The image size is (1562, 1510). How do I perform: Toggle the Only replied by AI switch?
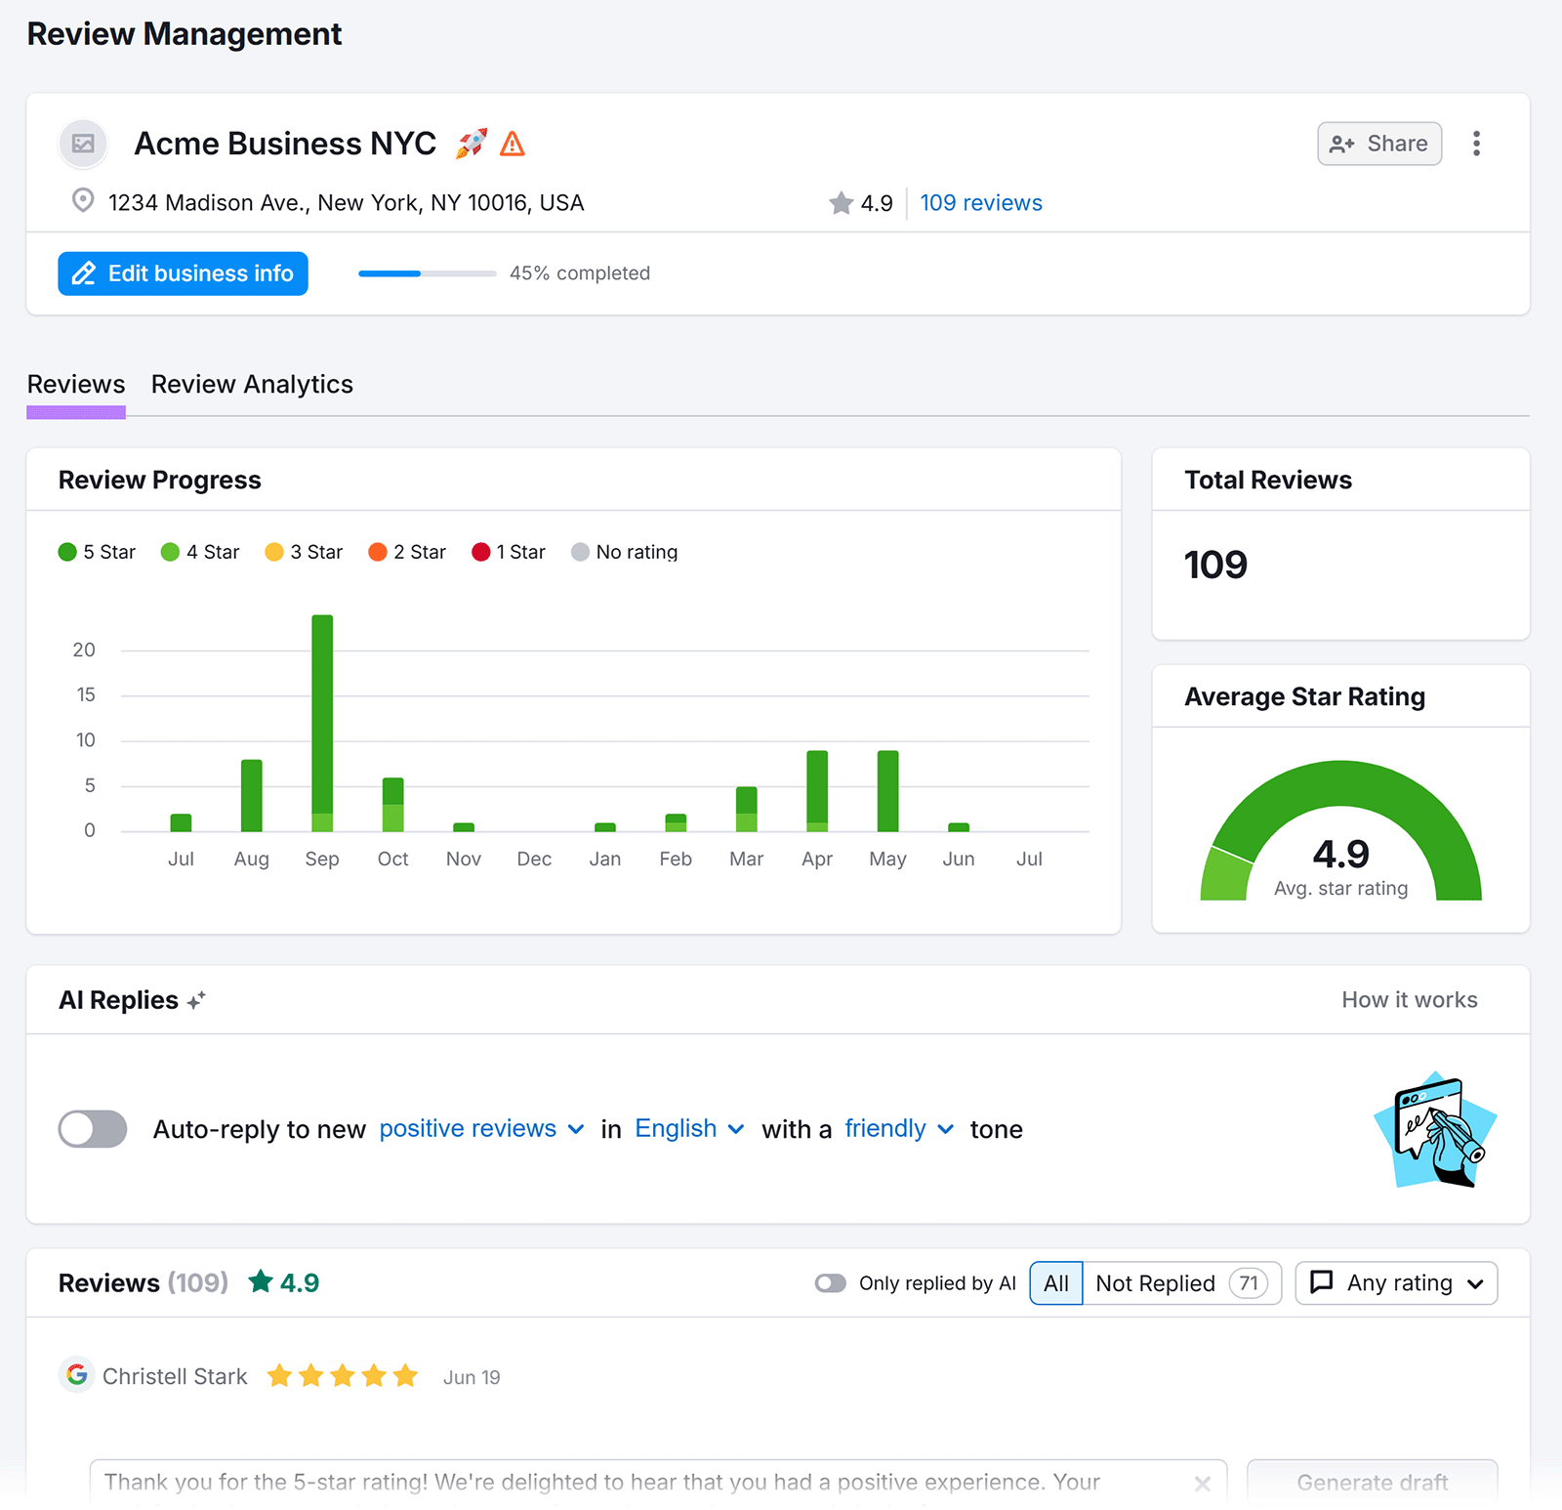[x=831, y=1282]
